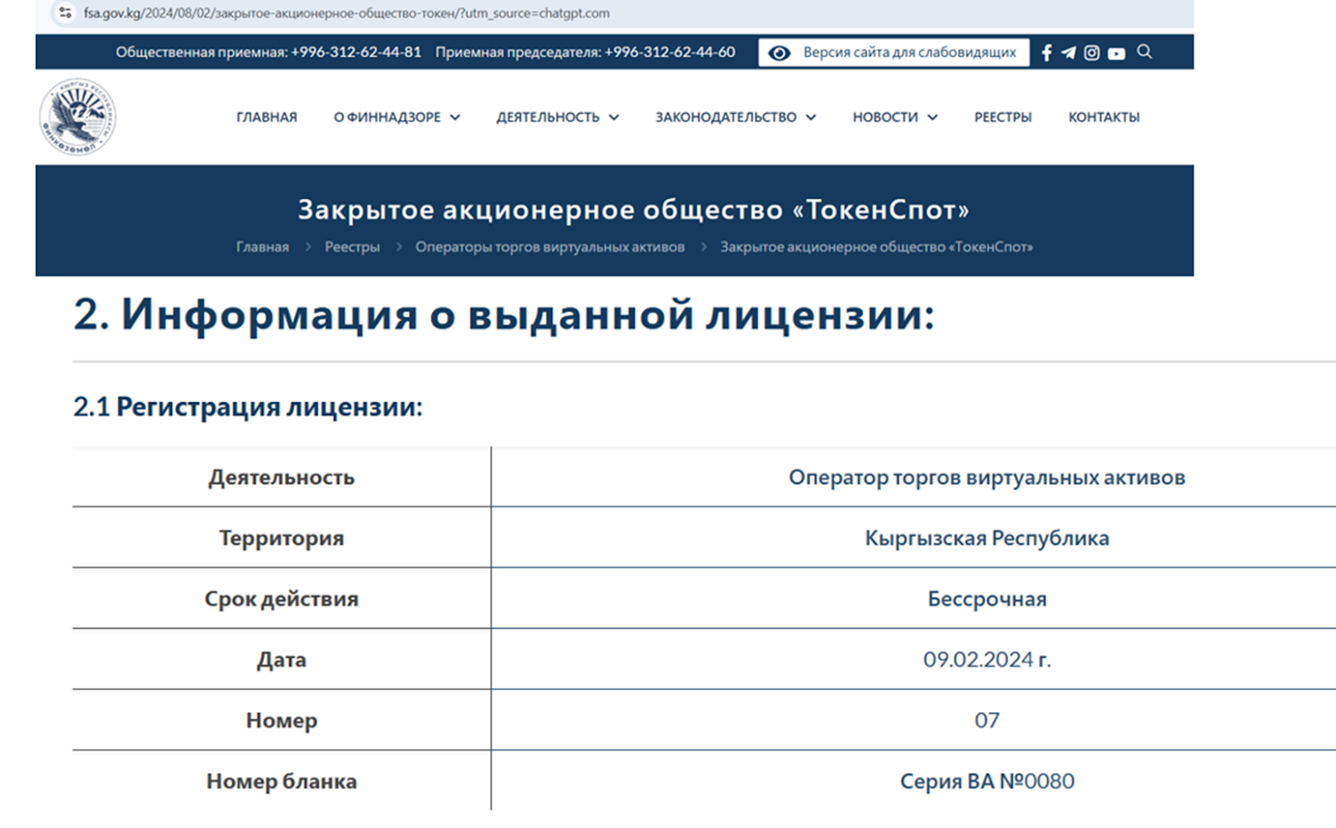This screenshot has height=828, width=1336.
Task: Enable Версия сайта для слабовидящих
Action: [893, 53]
